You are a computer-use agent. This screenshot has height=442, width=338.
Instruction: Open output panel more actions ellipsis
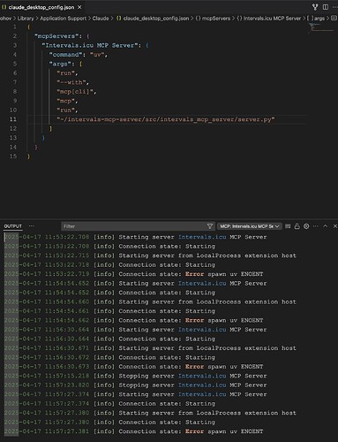[316, 226]
